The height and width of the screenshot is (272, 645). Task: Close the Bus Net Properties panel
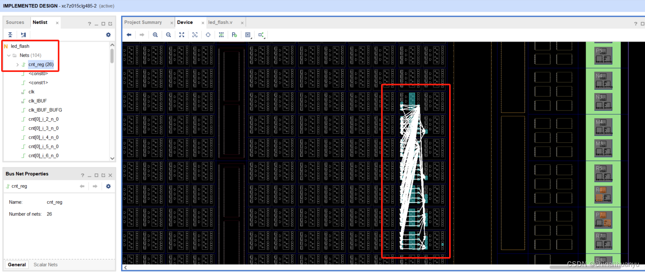point(110,175)
